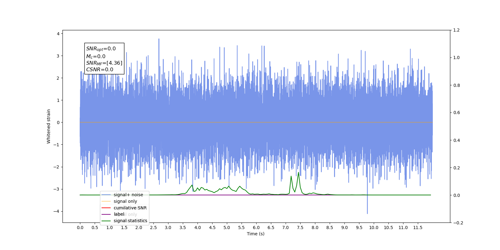Click the red legend line for cumilative SNR
Screen dimensions: 500x250
click(106, 208)
